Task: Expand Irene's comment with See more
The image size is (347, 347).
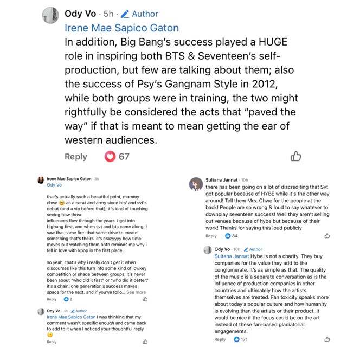Action: tap(136, 292)
